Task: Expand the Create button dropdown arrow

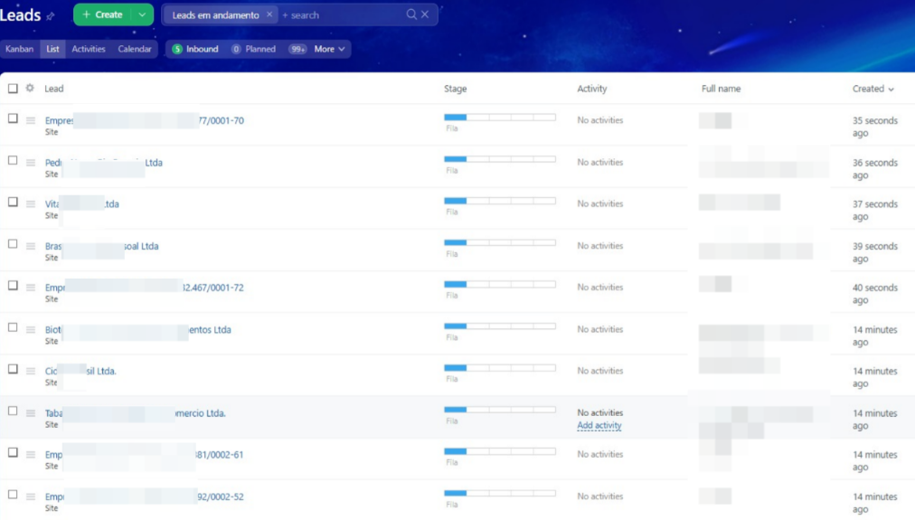Action: coord(142,14)
